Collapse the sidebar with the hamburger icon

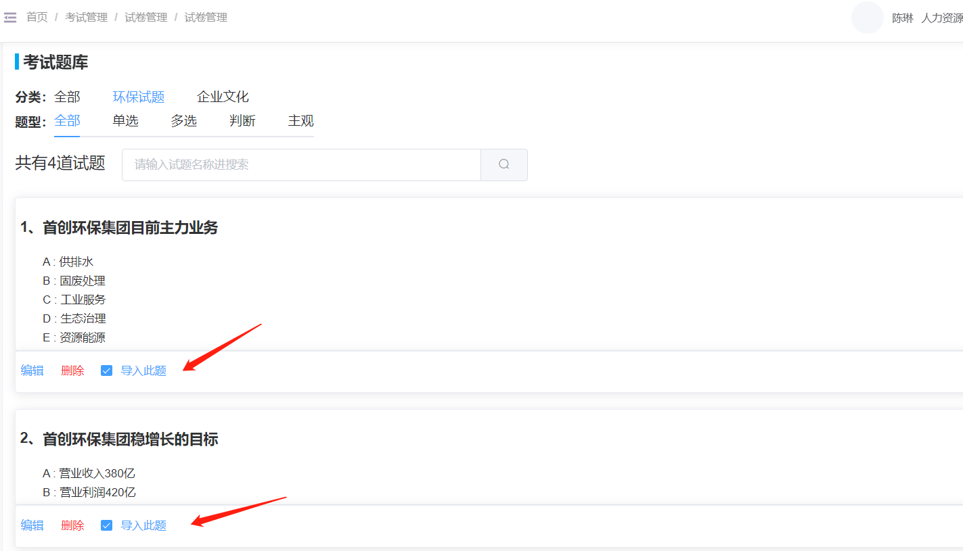pyautogui.click(x=10, y=18)
